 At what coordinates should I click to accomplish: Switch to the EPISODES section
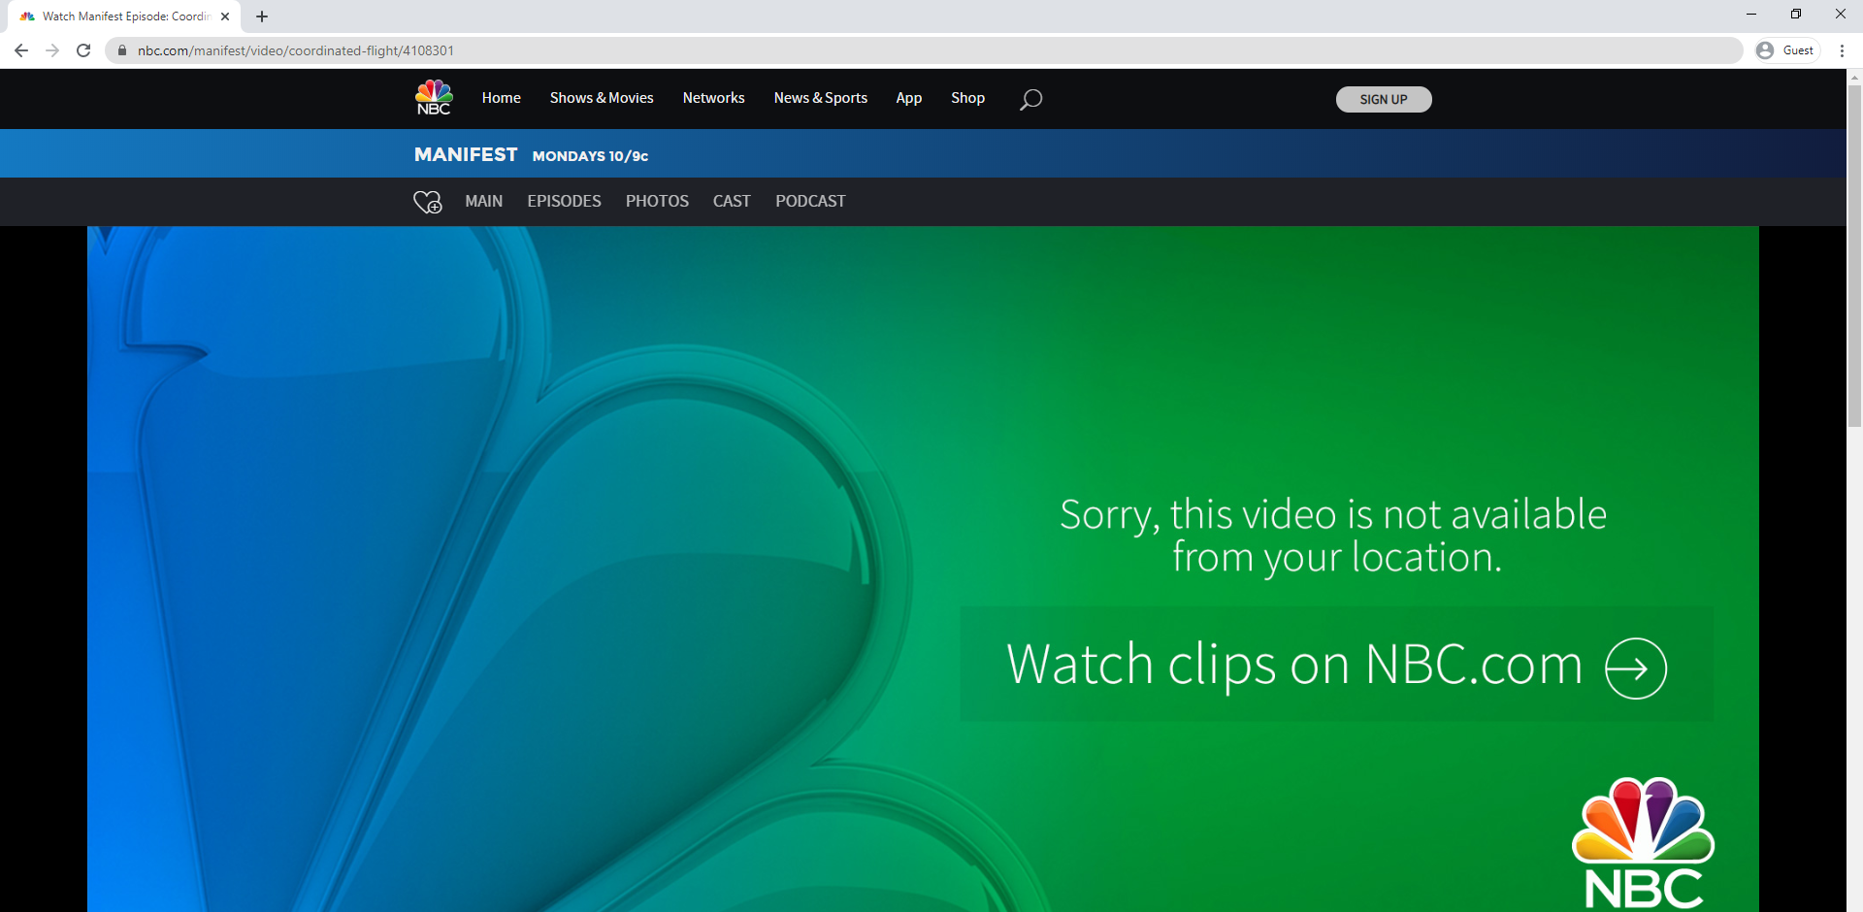[564, 201]
